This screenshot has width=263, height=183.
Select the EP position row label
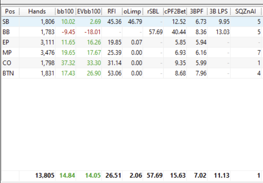(x=6, y=43)
